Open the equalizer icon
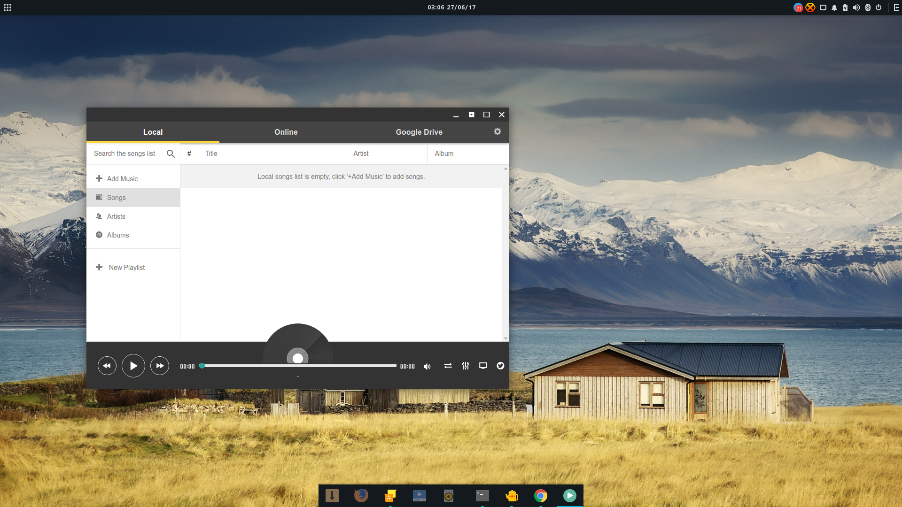 [466, 366]
